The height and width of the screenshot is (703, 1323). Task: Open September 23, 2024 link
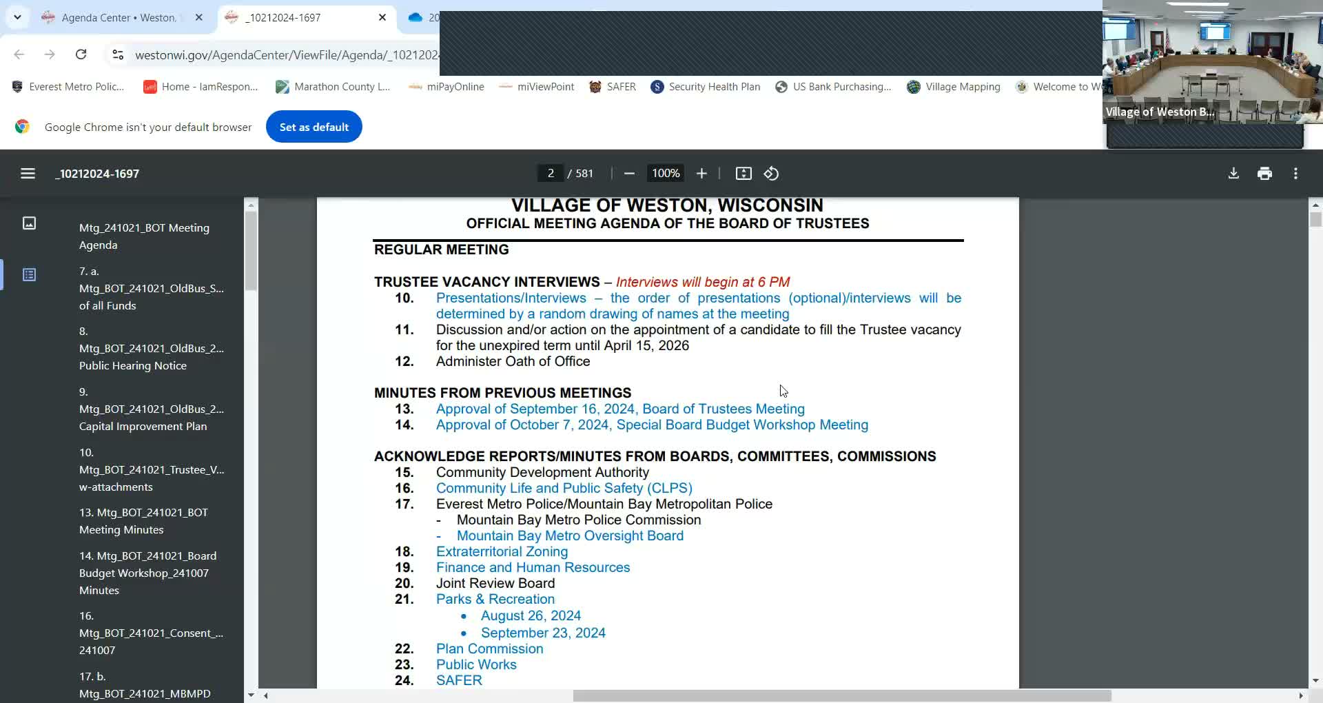[543, 633]
